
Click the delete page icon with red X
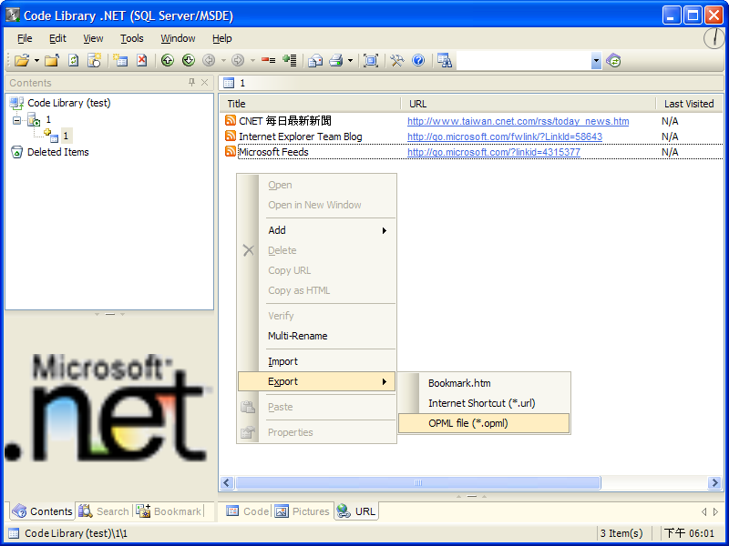[142, 60]
